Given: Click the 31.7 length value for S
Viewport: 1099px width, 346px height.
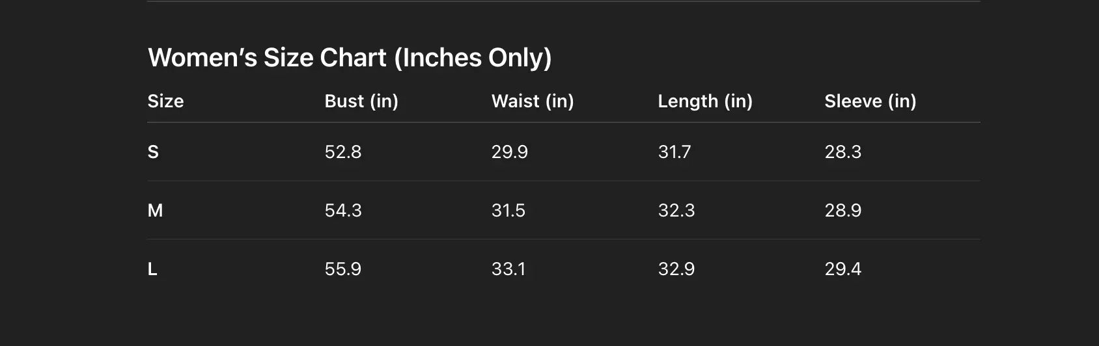Looking at the screenshot, I should pos(675,152).
